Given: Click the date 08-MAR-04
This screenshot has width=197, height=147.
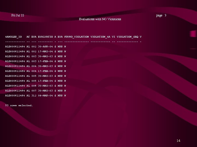Looking at the screenshot, I should [45, 96].
